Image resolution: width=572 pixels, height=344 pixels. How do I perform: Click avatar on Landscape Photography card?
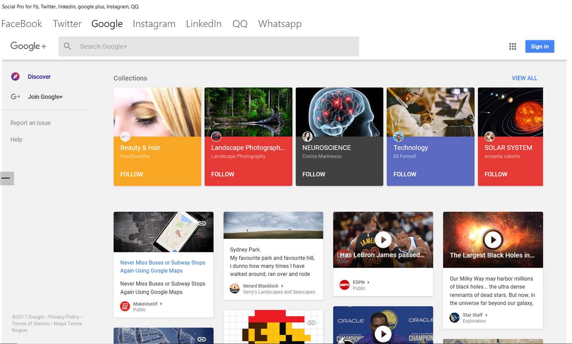216,136
